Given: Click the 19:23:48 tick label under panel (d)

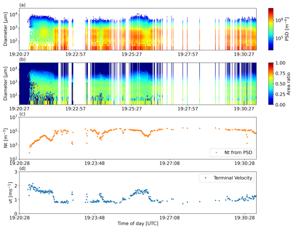Looking at the screenshot, I should [x=94, y=217].
